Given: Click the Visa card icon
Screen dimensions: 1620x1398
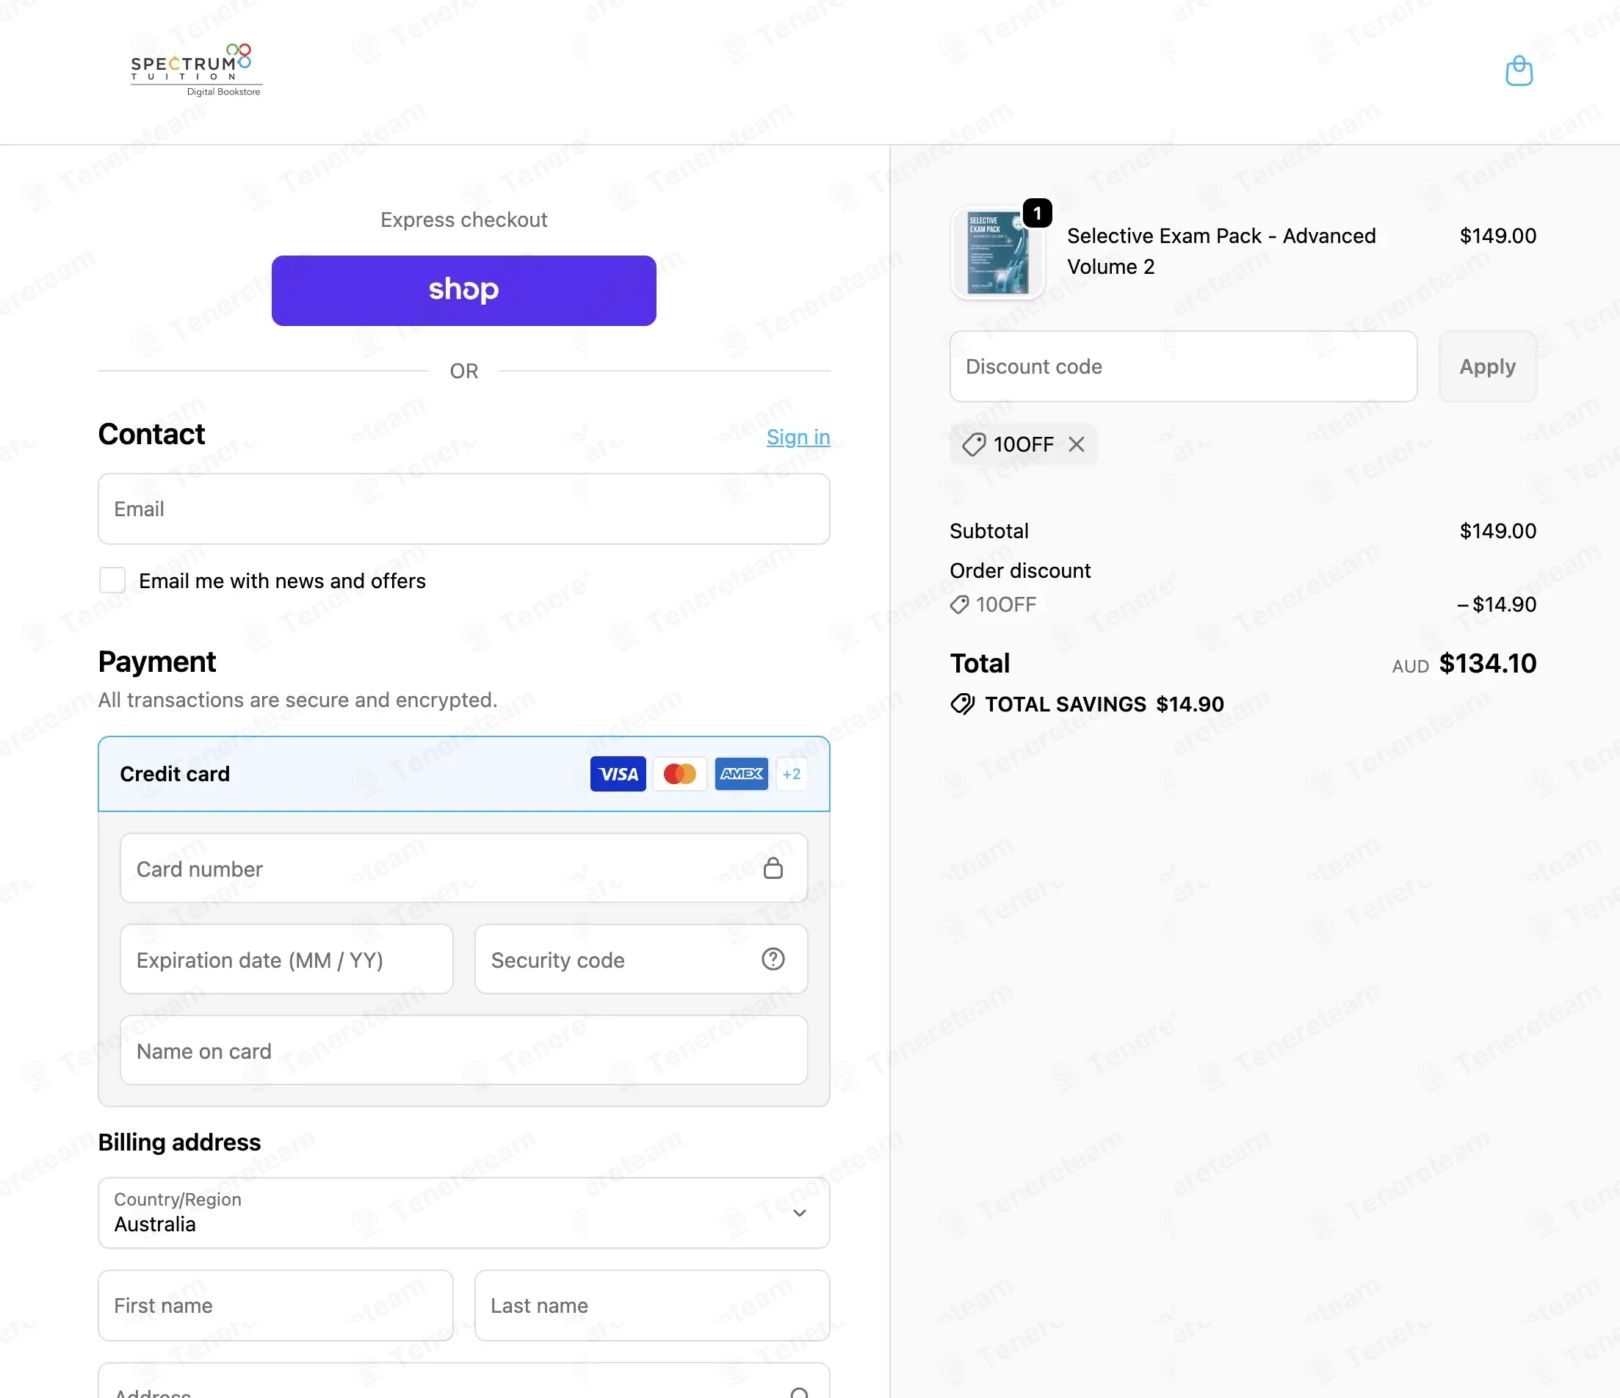Looking at the screenshot, I should coord(618,773).
